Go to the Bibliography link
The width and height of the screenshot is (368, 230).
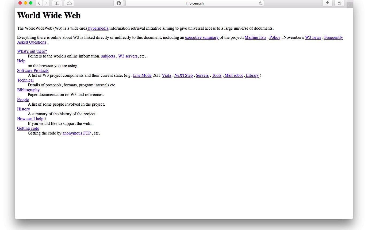(x=28, y=90)
